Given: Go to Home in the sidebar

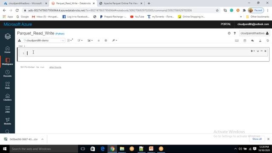Looking at the screenshot, I should click(x=8, y=50).
